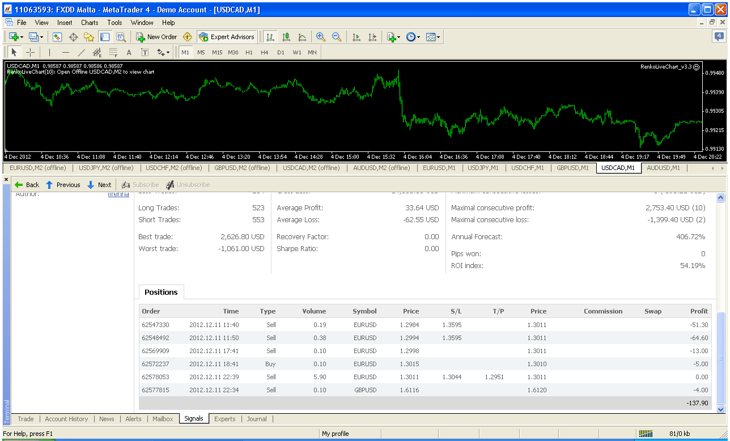Open the profiles icon

33,37
